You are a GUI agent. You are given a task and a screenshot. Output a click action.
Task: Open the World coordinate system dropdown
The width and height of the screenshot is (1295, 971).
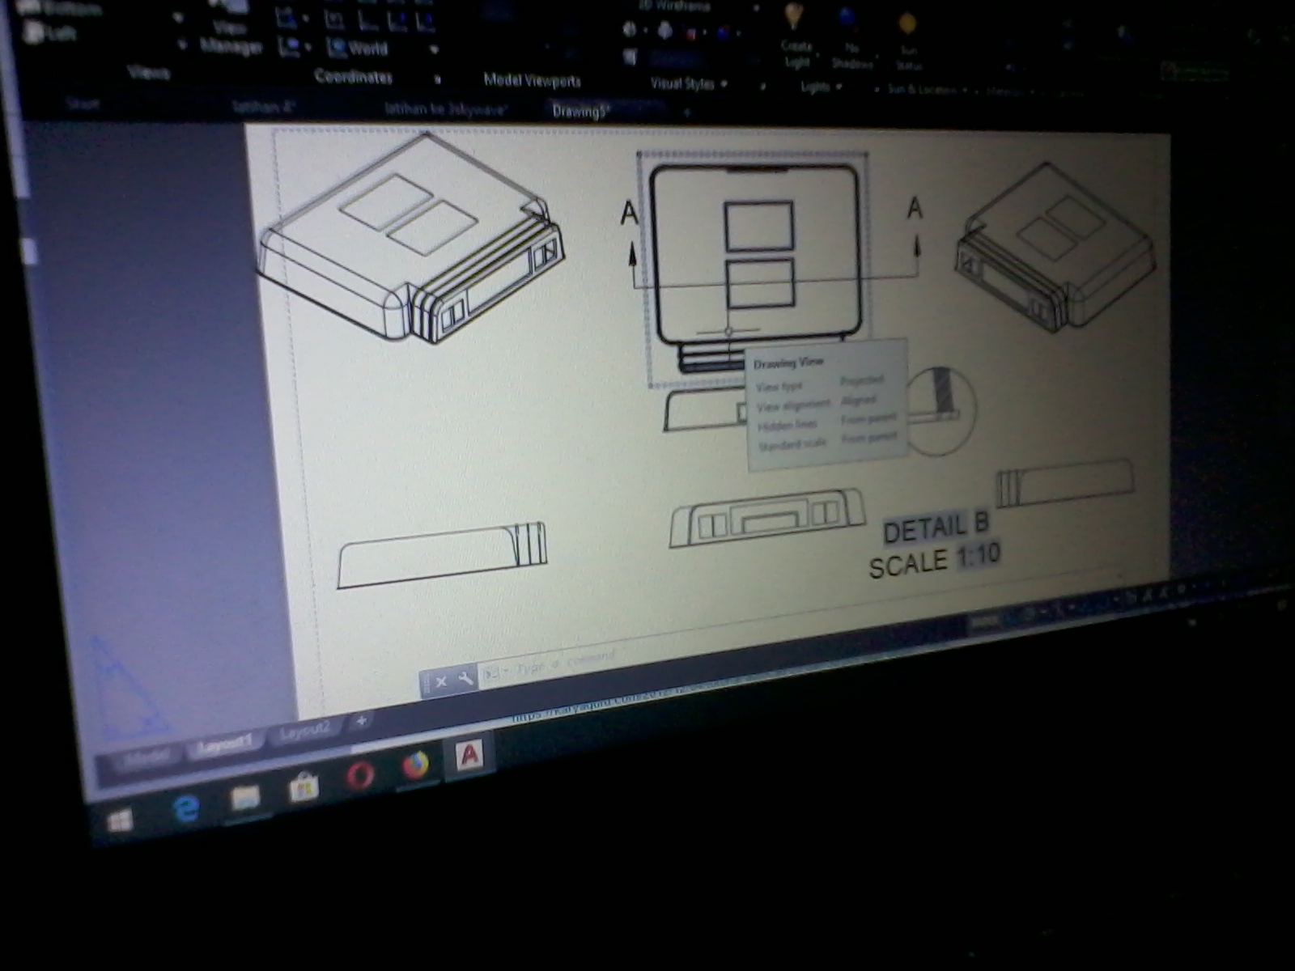tap(434, 50)
